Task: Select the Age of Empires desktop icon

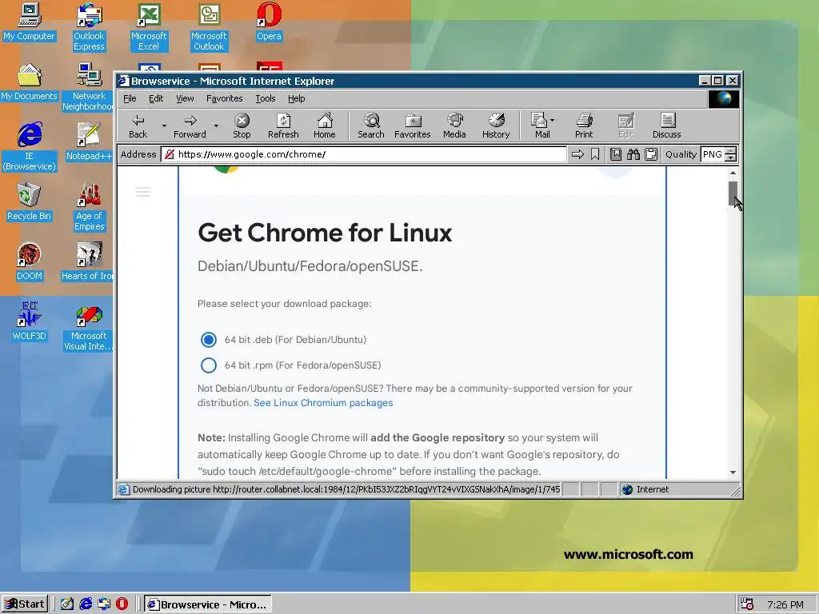Action: click(89, 207)
